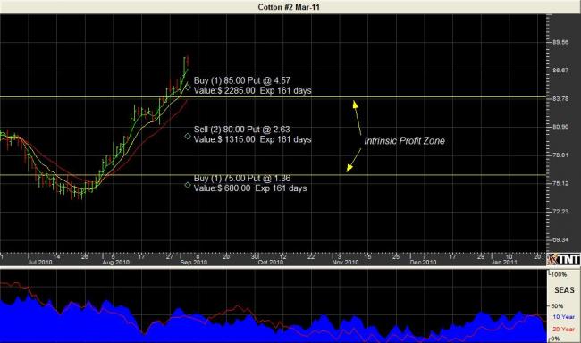Click 'Value:$ 1315.00 Exp 161 days' text
Screen dimensions: 581x343
coord(252,139)
